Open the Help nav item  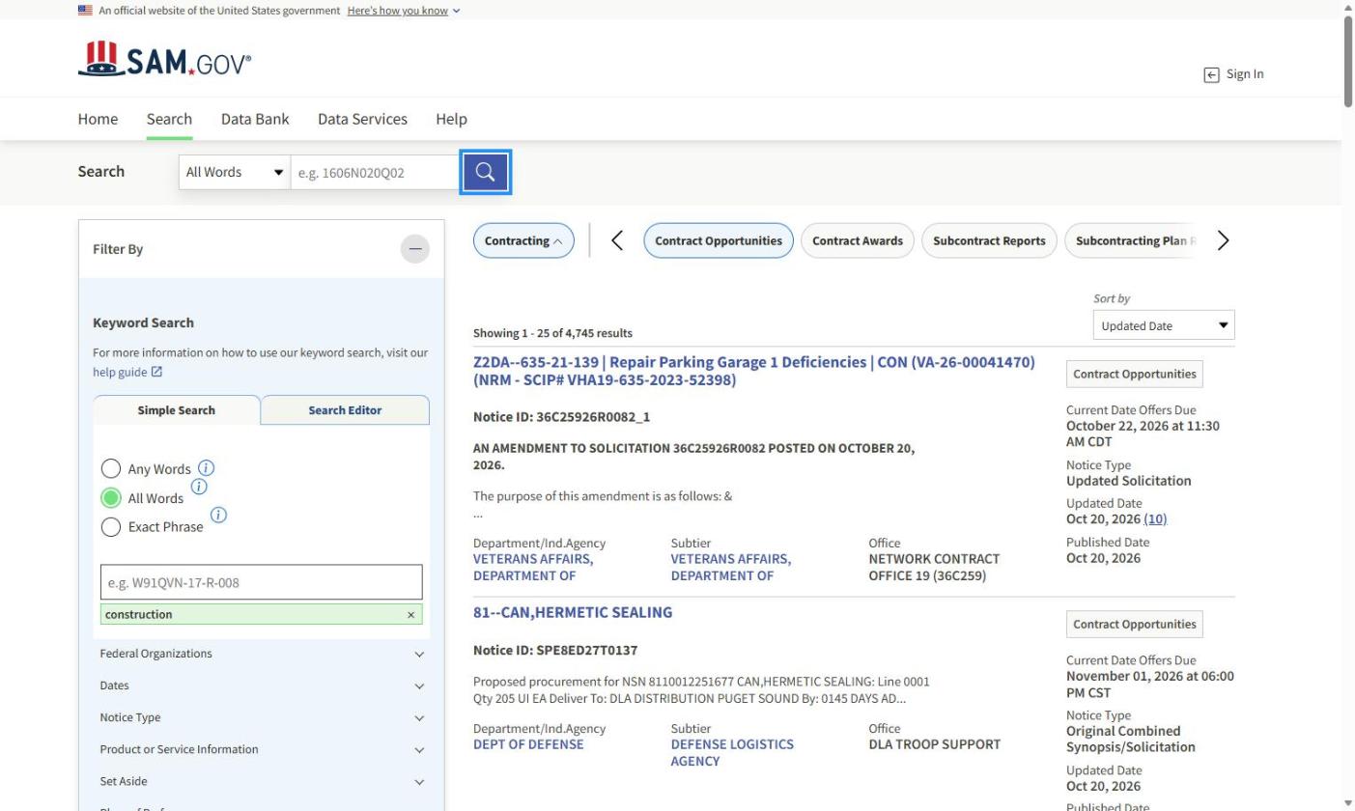coord(451,119)
